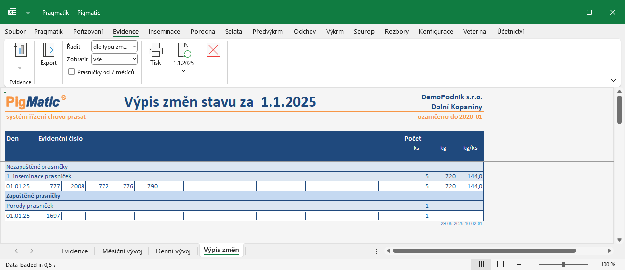Click the kg/ks column header
This screenshot has height=270, width=625.
pos(470,149)
